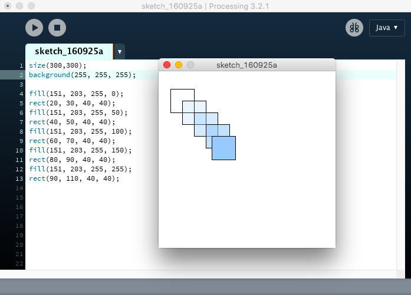Click the rect(60, 70, 40, 40) line

(72, 141)
